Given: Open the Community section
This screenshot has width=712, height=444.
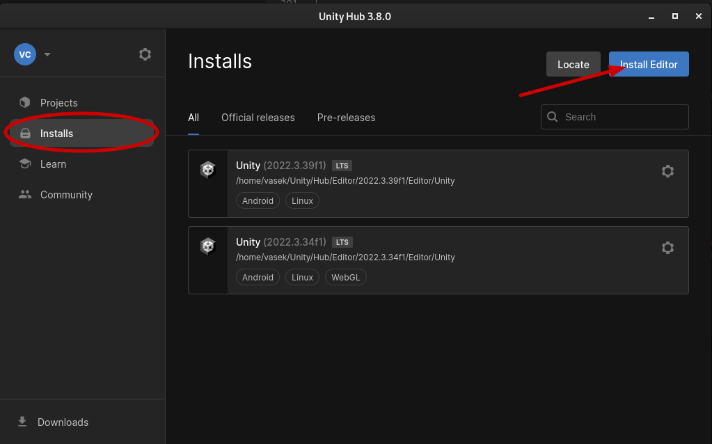Looking at the screenshot, I should [66, 195].
